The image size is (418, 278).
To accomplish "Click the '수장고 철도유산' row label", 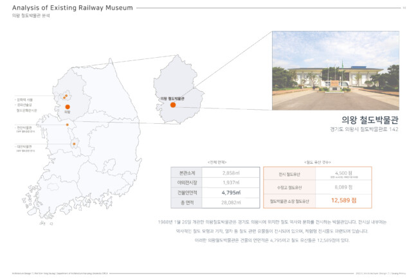I will (x=291, y=187).
